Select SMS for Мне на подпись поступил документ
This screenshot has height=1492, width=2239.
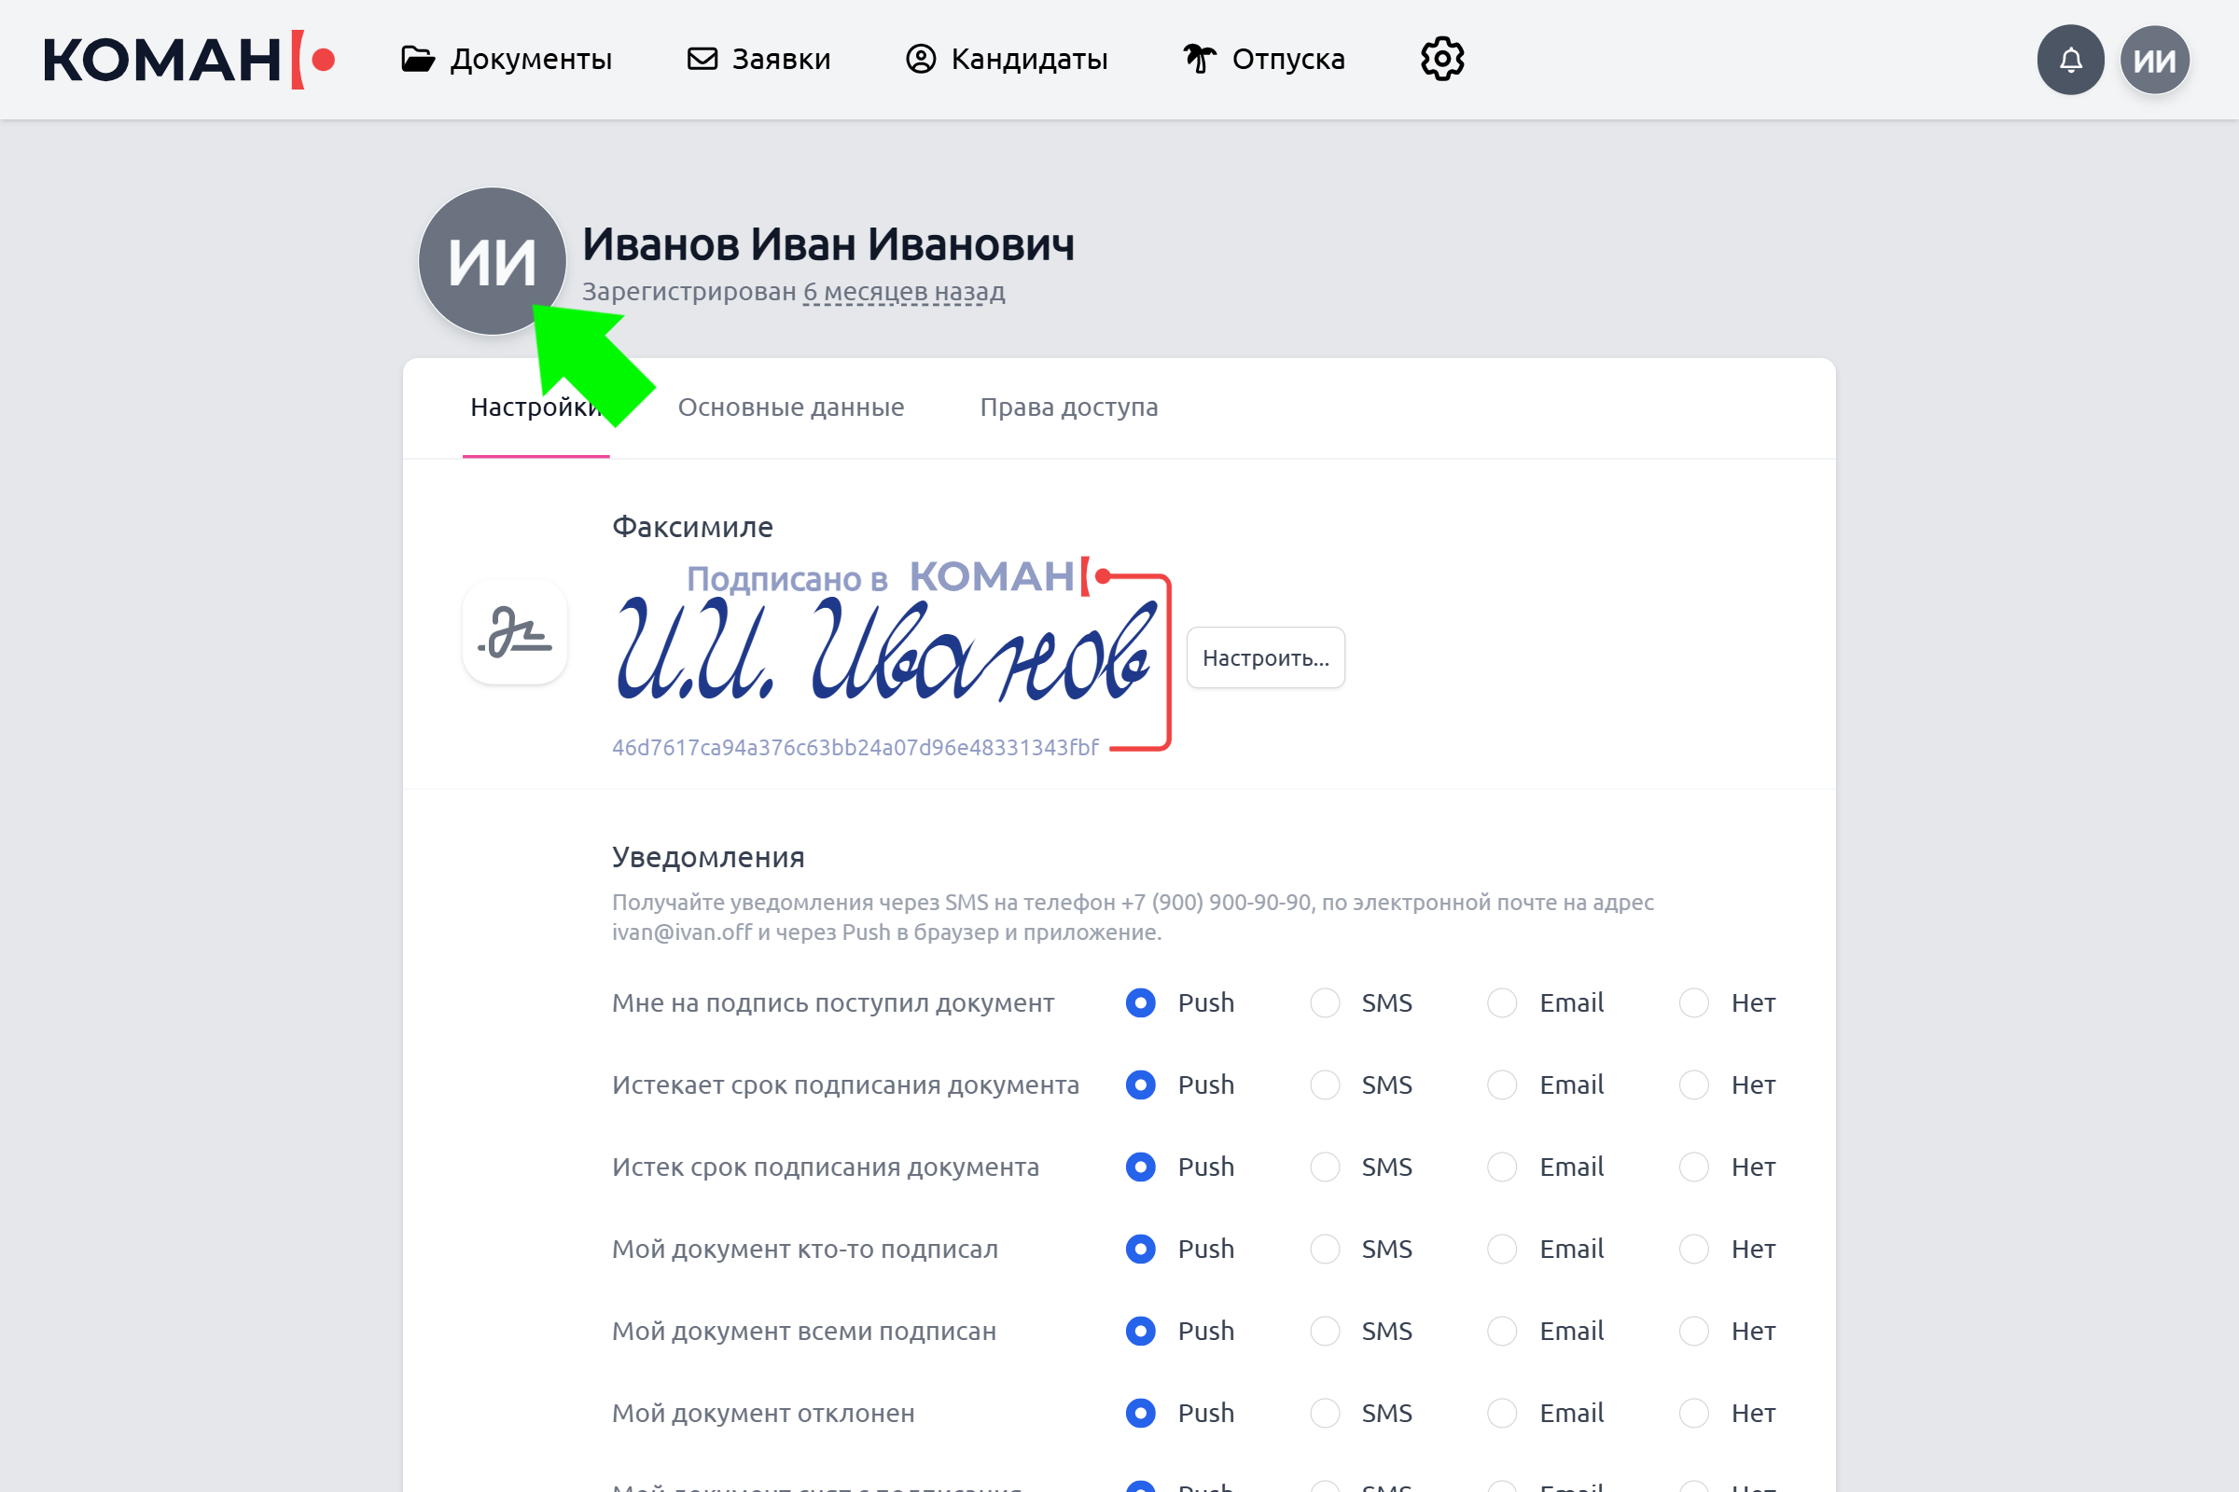(1325, 1003)
